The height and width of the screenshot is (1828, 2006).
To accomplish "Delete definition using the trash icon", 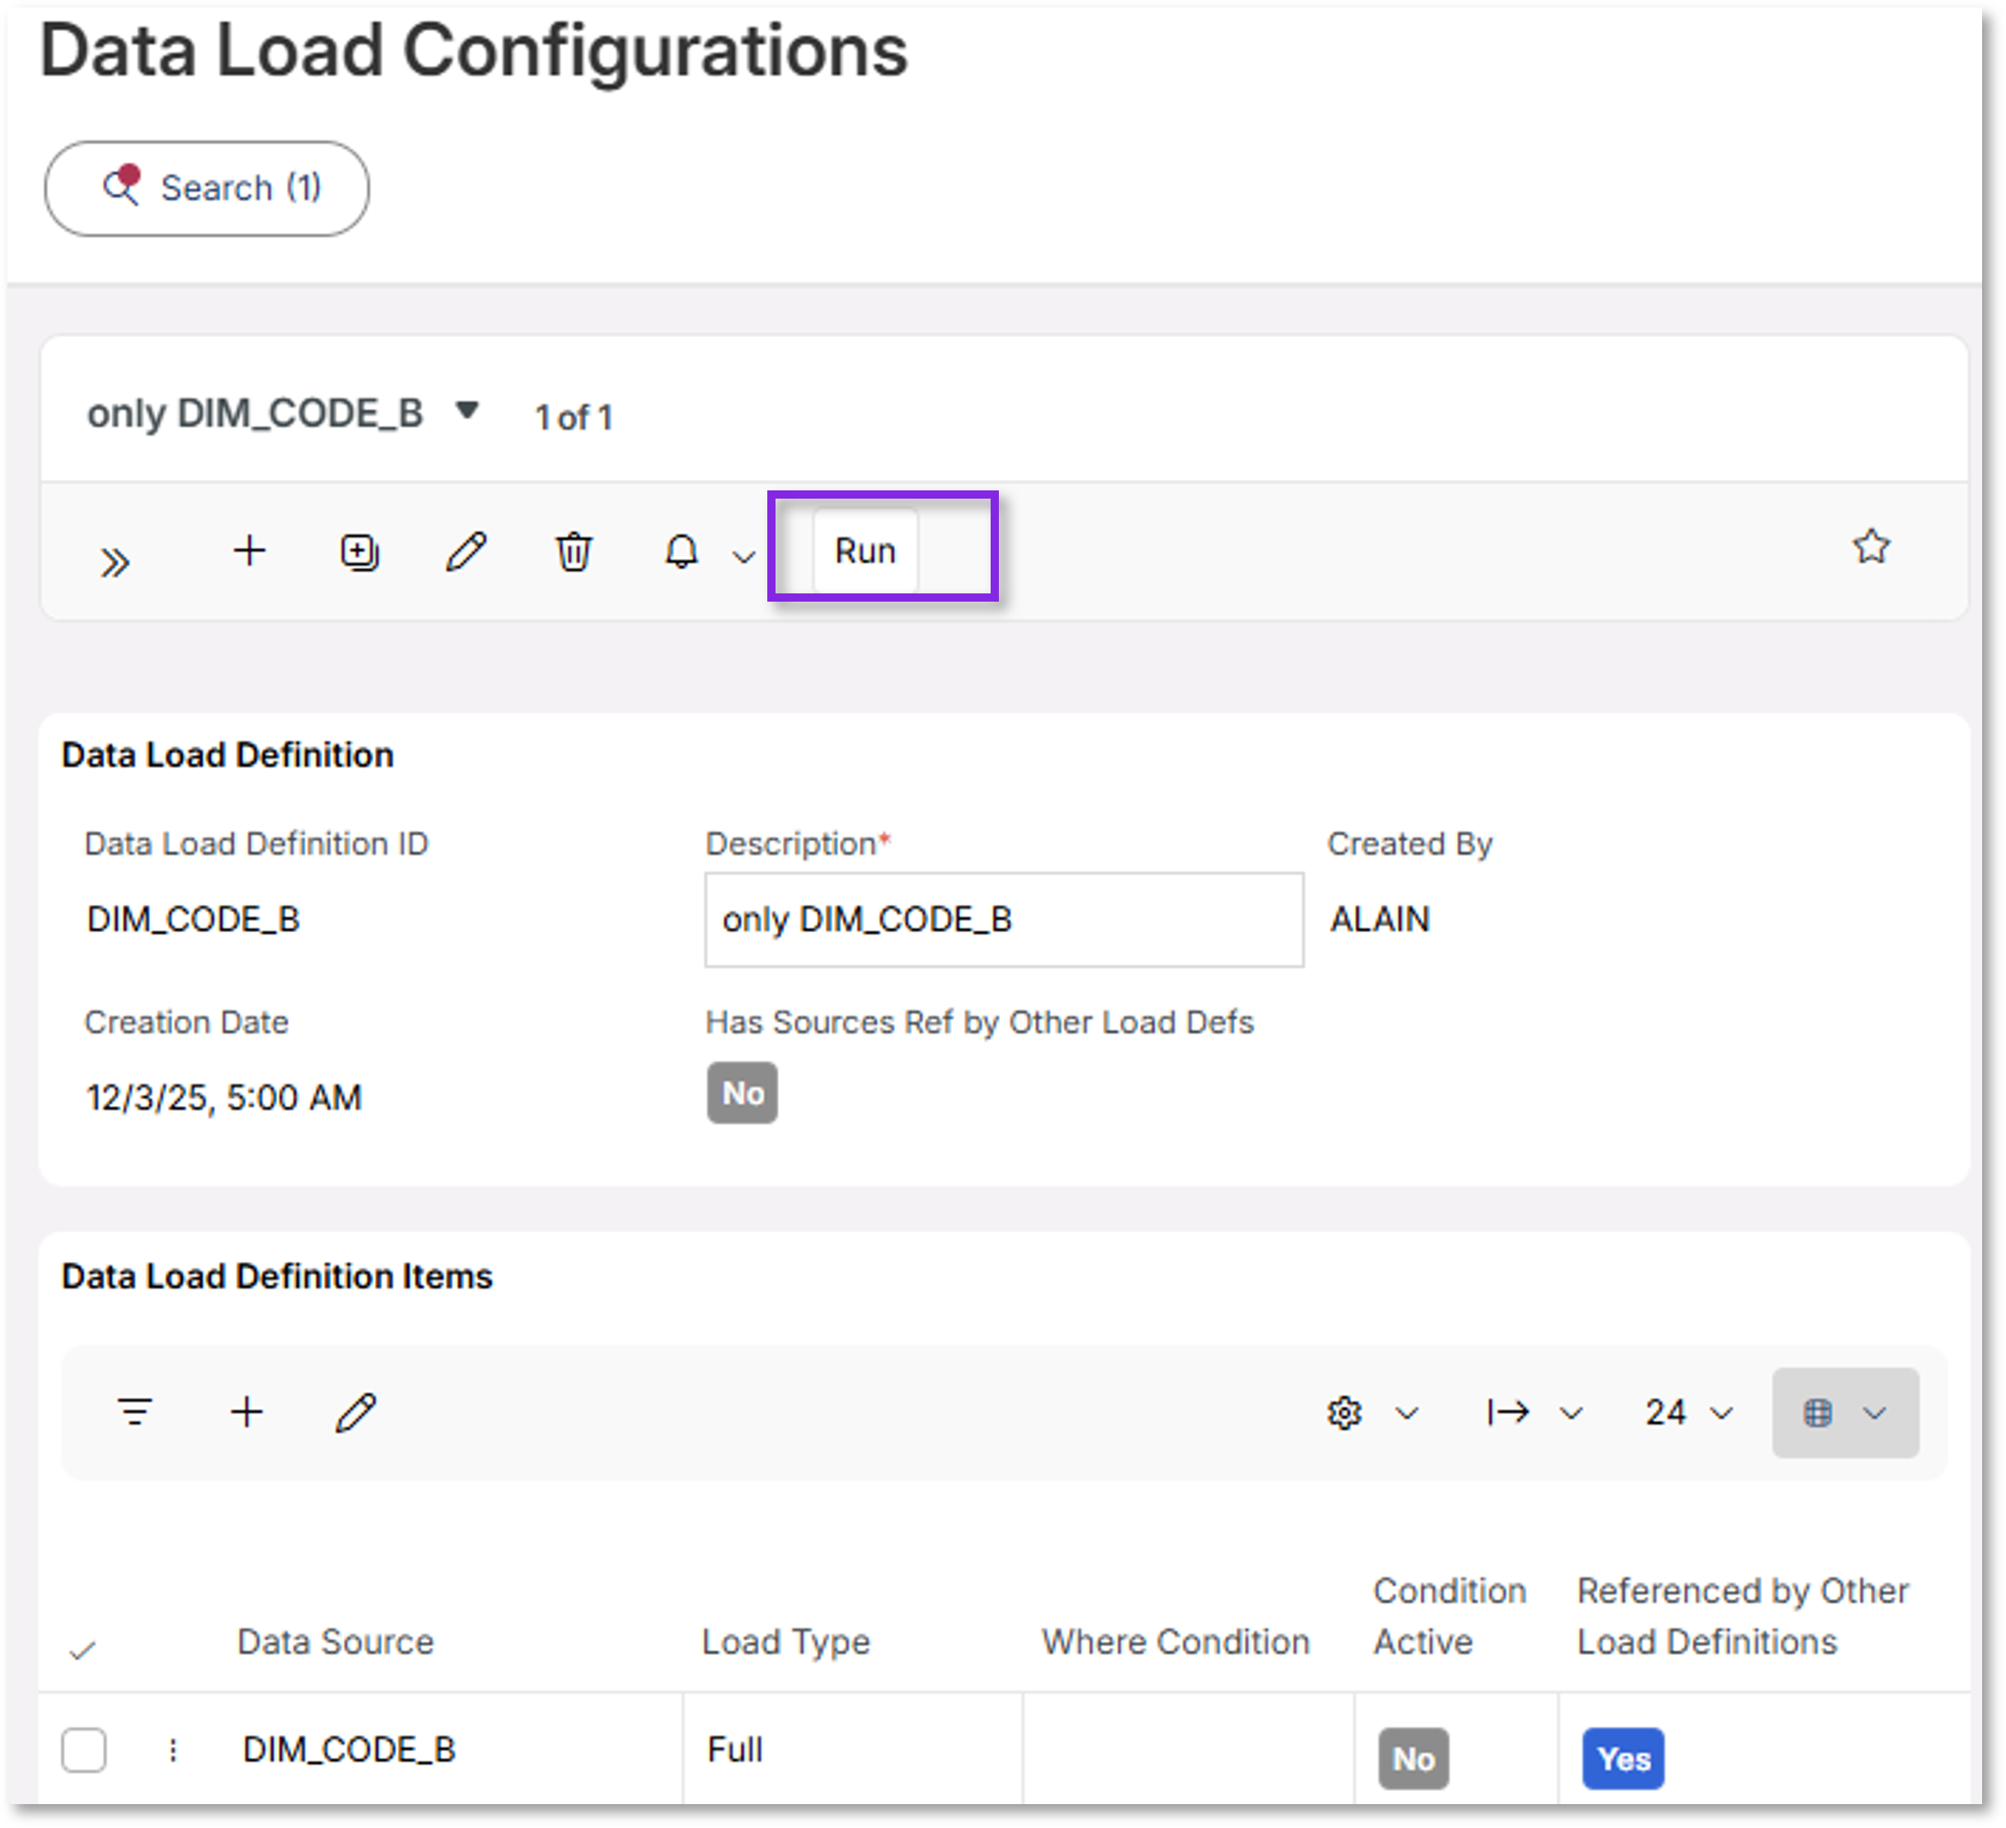I will (x=573, y=551).
